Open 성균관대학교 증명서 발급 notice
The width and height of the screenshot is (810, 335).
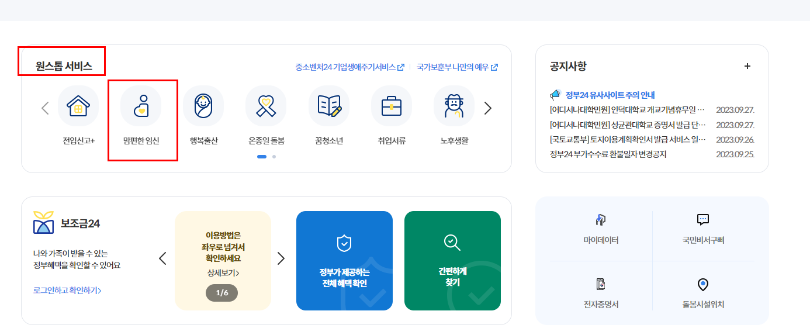click(x=628, y=125)
